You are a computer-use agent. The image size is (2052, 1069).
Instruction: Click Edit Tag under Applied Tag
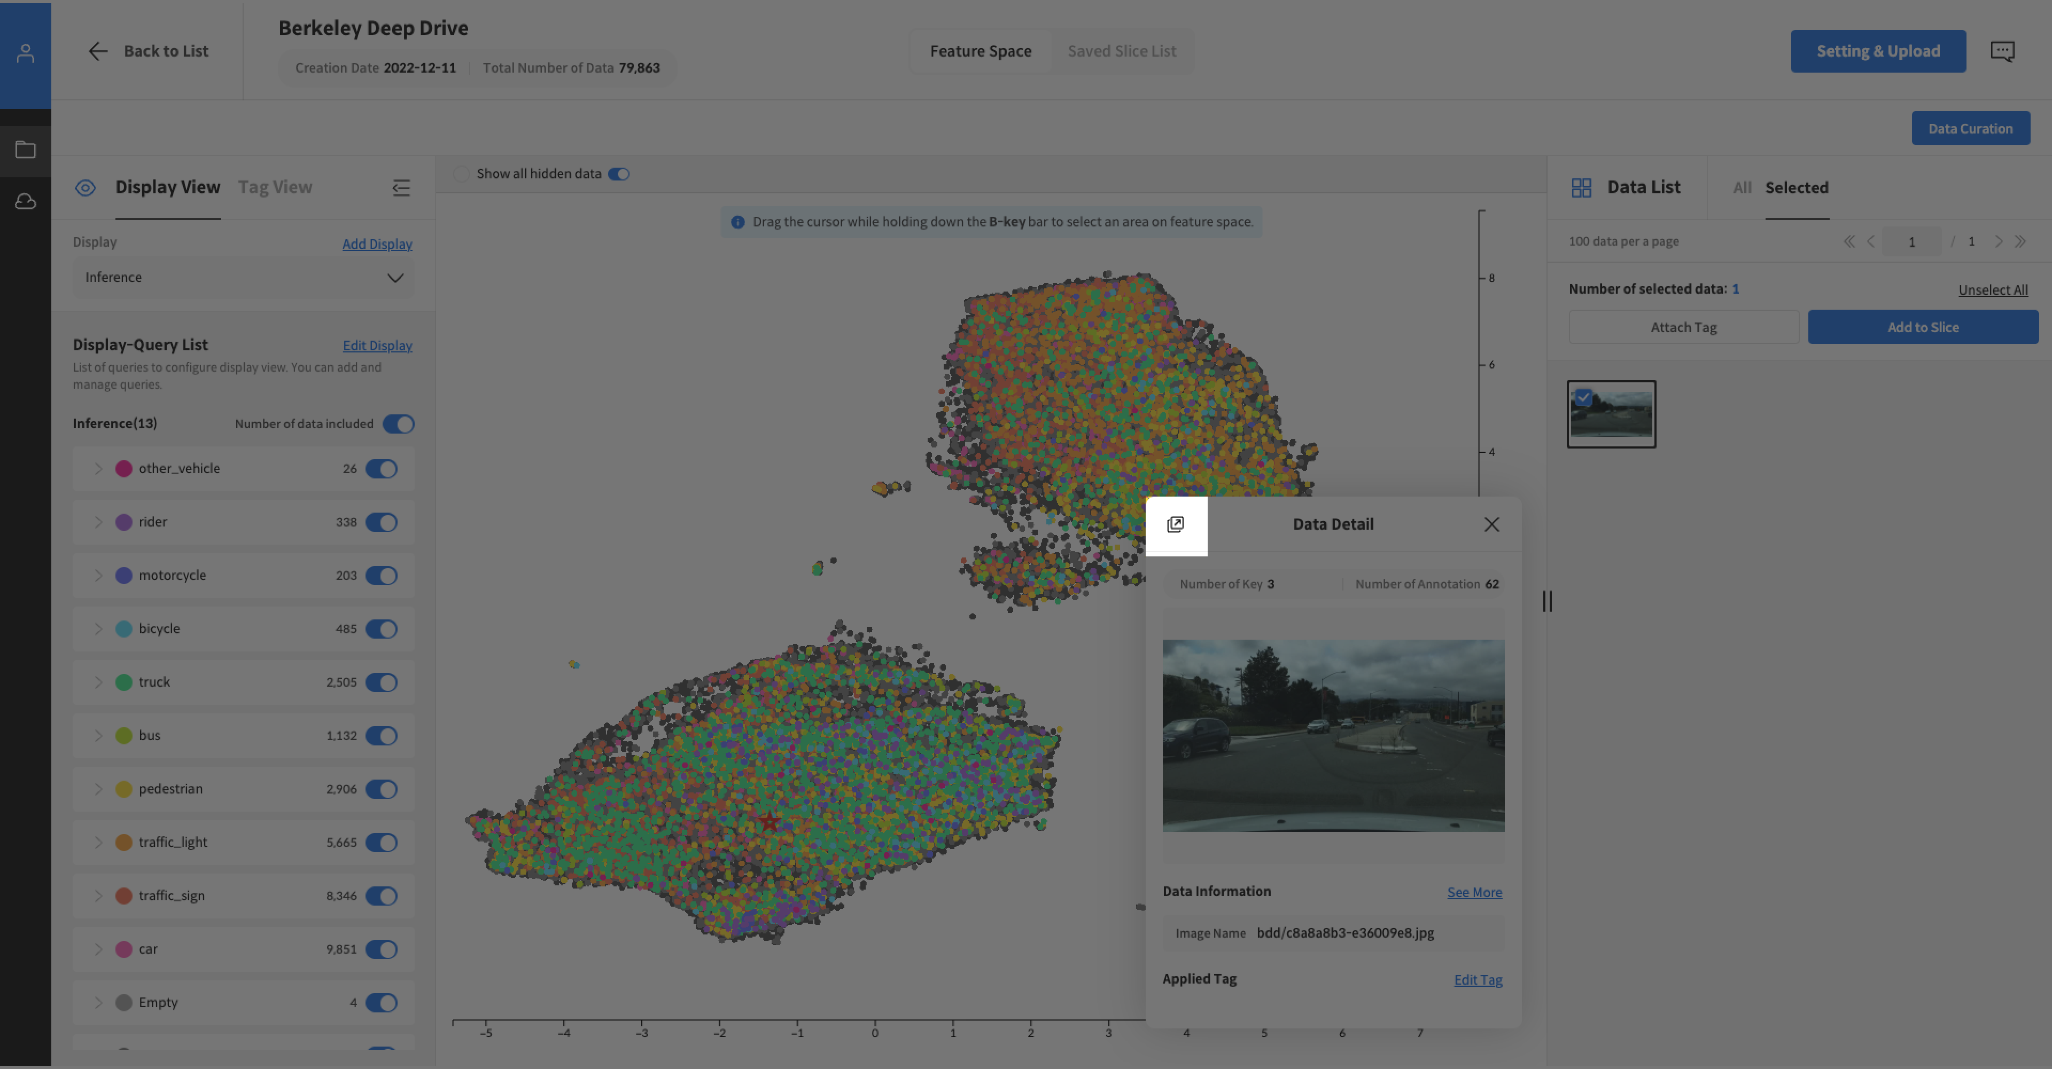(x=1478, y=980)
